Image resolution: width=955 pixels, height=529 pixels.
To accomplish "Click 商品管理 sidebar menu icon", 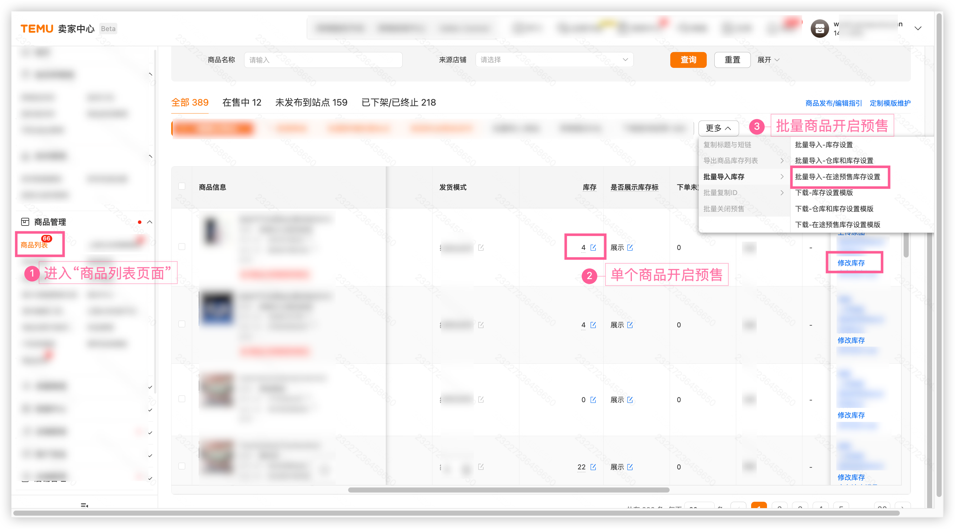I will click(25, 222).
